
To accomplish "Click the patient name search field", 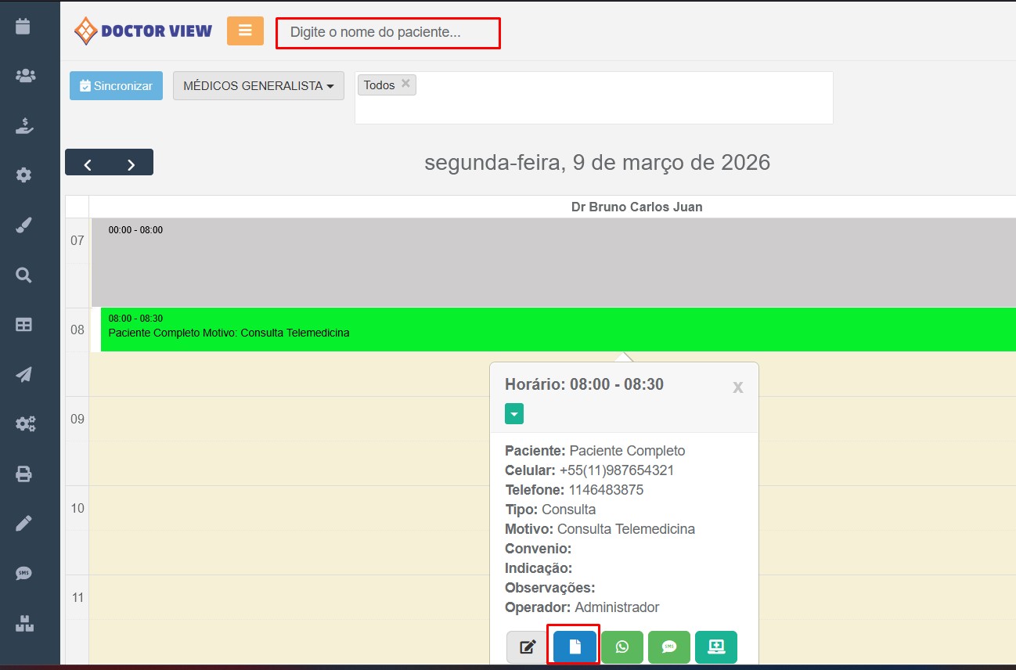I will (388, 33).
